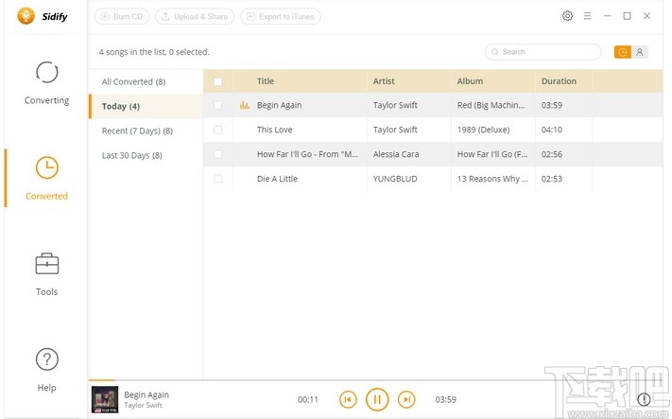Click the playback progress bar
The width and height of the screenshot is (672, 419).
pos(375,380)
